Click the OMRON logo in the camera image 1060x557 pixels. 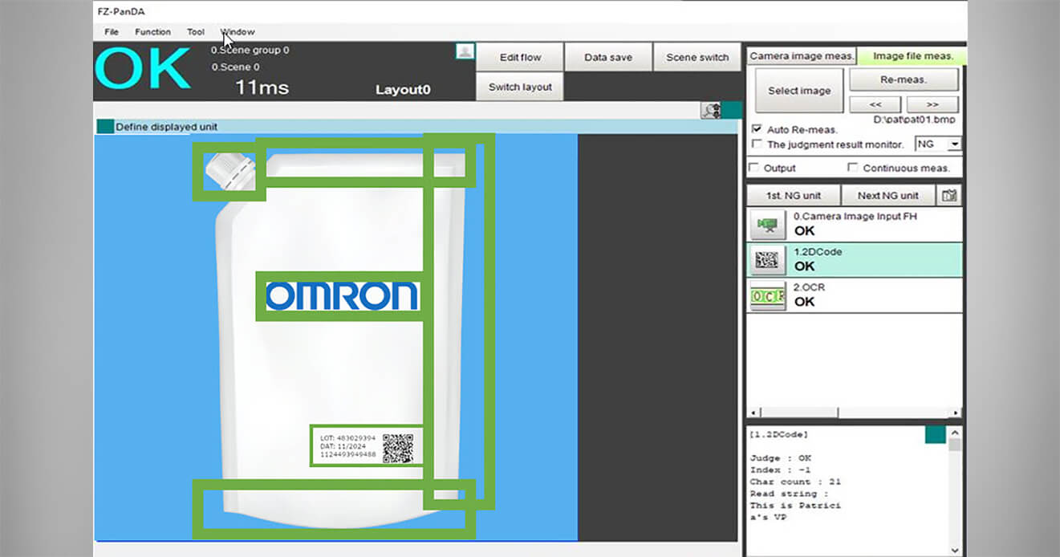[x=342, y=296]
